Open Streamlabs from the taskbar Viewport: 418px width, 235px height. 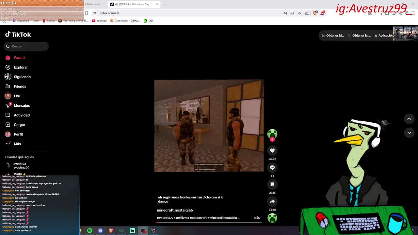click(132, 231)
